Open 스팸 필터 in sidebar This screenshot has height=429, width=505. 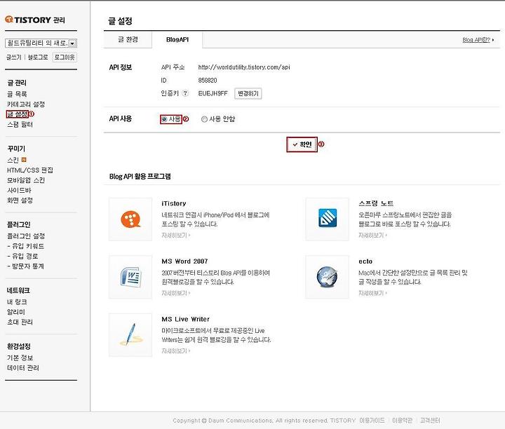(20, 124)
